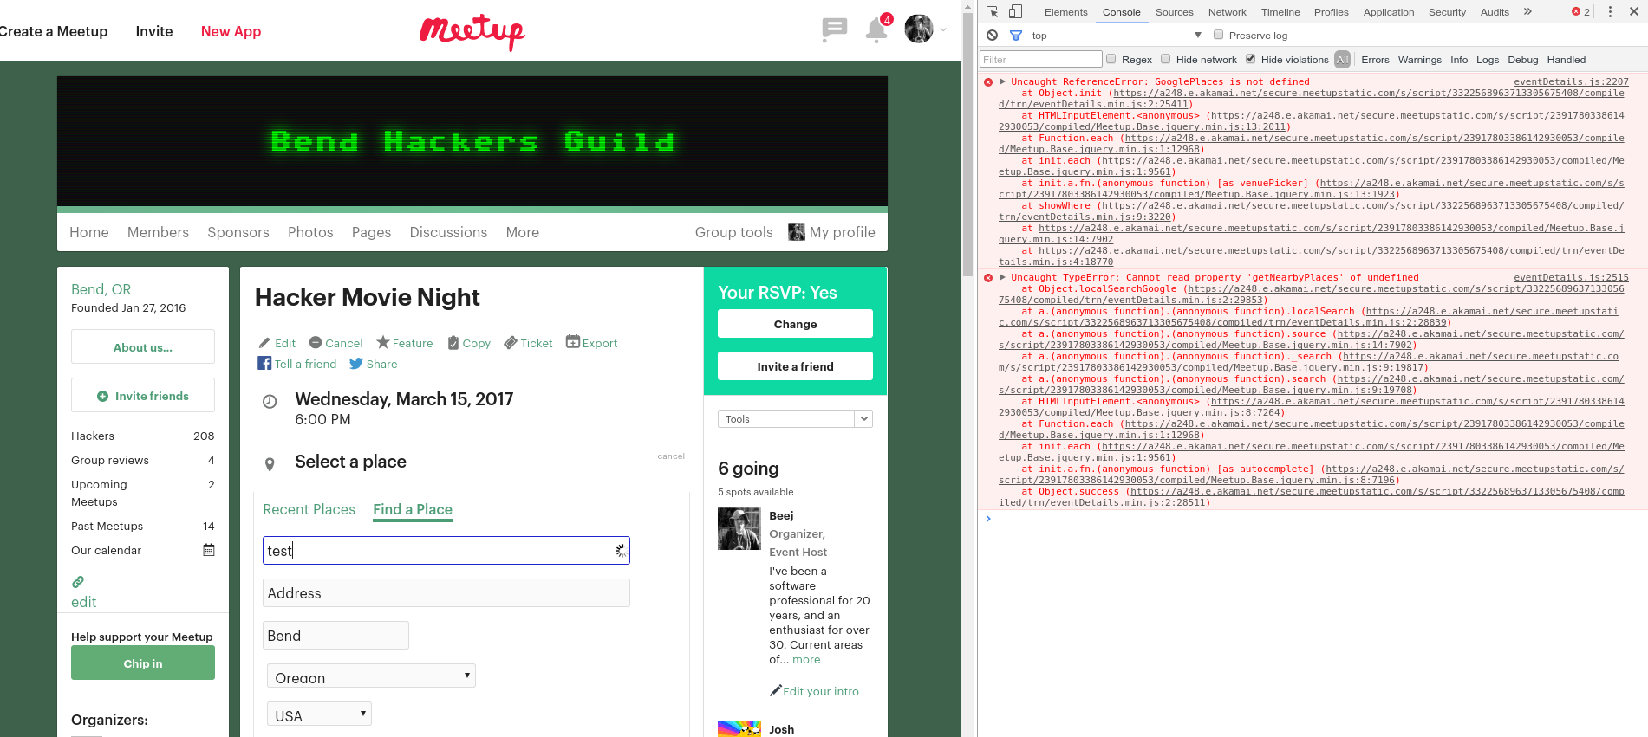Open the Members group nav item
The height and width of the screenshot is (737, 1648).
158,232
